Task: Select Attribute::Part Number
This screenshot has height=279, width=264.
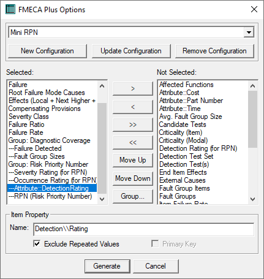Action: click(x=203, y=101)
